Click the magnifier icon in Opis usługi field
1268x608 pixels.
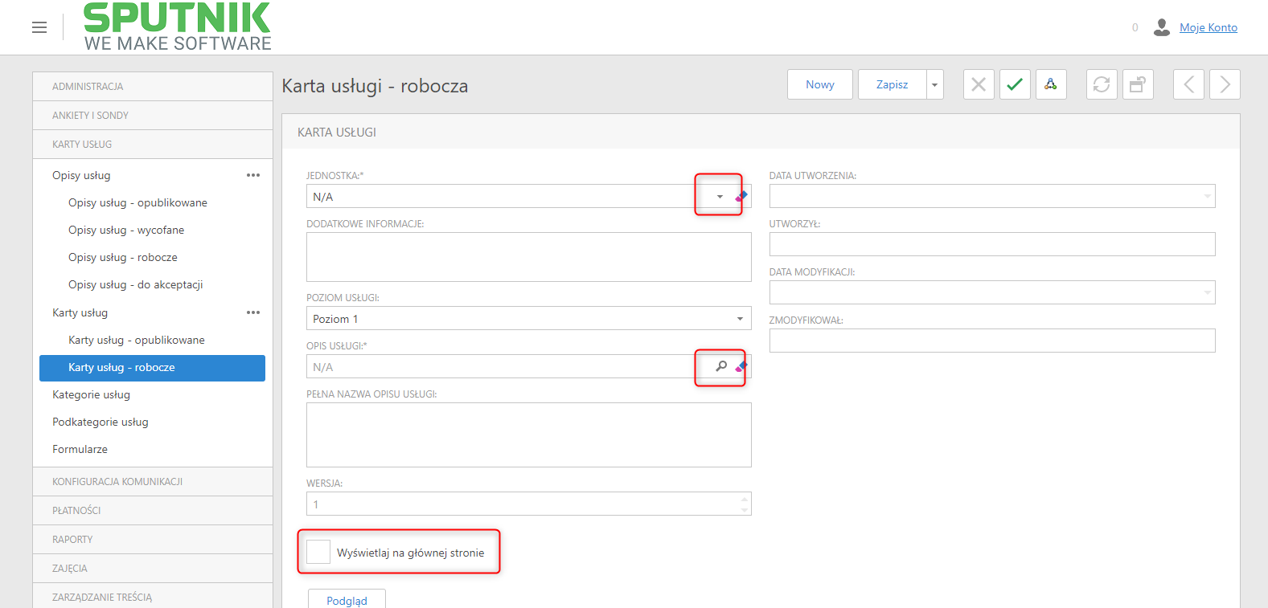coord(721,366)
